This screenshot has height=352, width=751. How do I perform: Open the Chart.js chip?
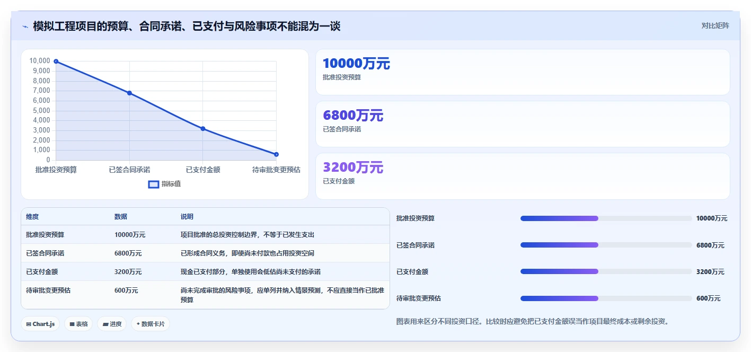click(40, 324)
